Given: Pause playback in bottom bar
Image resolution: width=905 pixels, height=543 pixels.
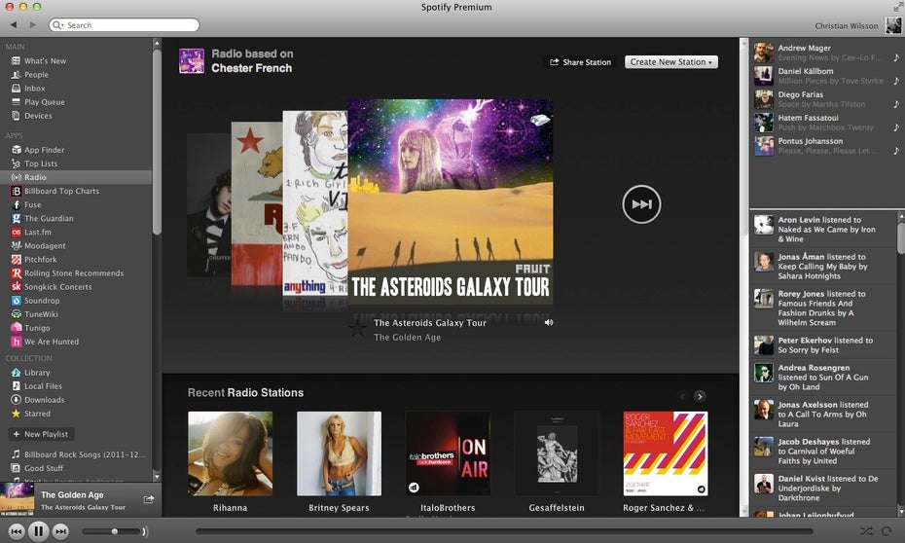Looking at the screenshot, I should pos(38,531).
